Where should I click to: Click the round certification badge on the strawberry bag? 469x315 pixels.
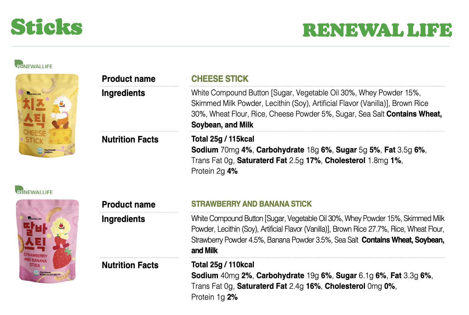(36, 273)
